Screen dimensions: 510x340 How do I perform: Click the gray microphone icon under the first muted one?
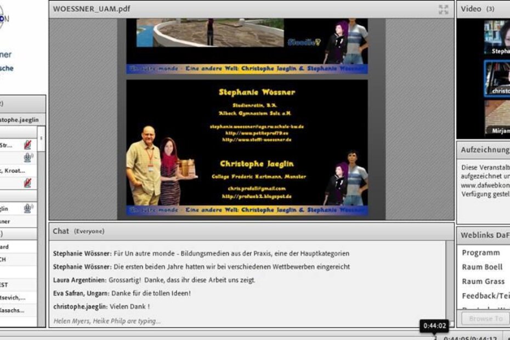(x=27, y=158)
